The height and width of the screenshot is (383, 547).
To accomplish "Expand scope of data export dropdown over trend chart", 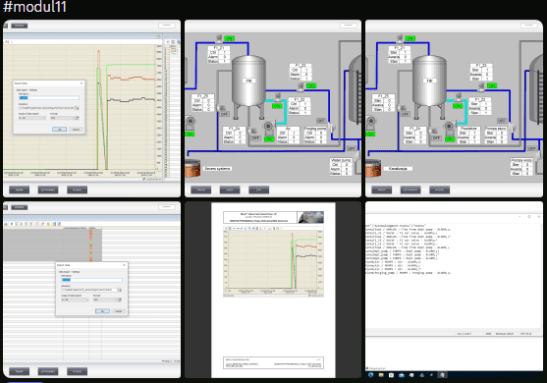I will [x=32, y=118].
